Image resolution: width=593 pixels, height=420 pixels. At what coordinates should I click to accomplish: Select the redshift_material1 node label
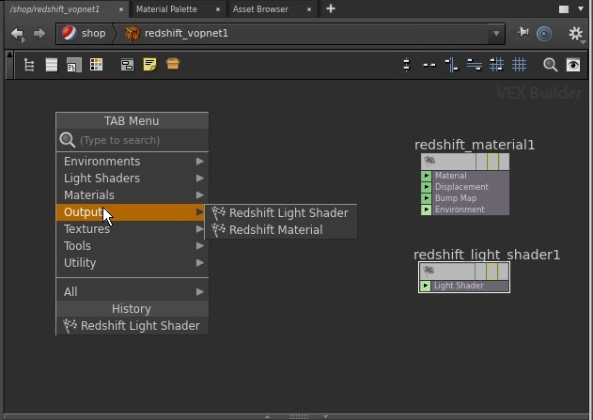(475, 145)
